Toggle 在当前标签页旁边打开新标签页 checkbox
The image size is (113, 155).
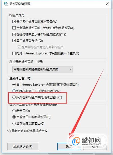click(x=19, y=47)
